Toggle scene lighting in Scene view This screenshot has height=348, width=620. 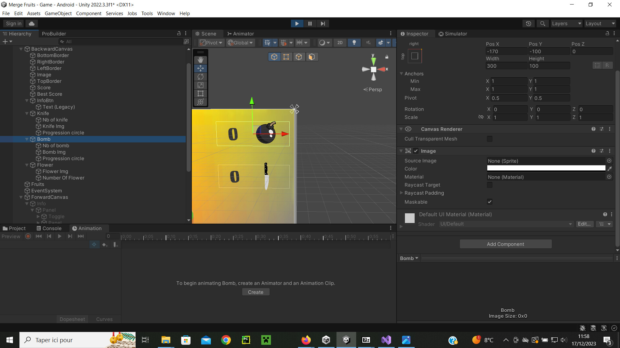click(x=354, y=43)
